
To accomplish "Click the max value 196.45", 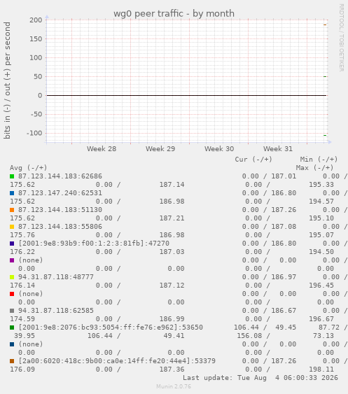I will click(x=321, y=286).
